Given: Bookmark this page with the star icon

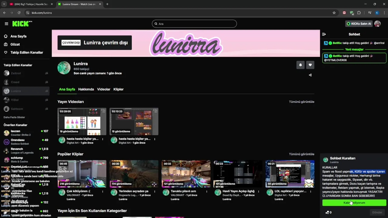Looking at the screenshot, I should tap(334, 13).
